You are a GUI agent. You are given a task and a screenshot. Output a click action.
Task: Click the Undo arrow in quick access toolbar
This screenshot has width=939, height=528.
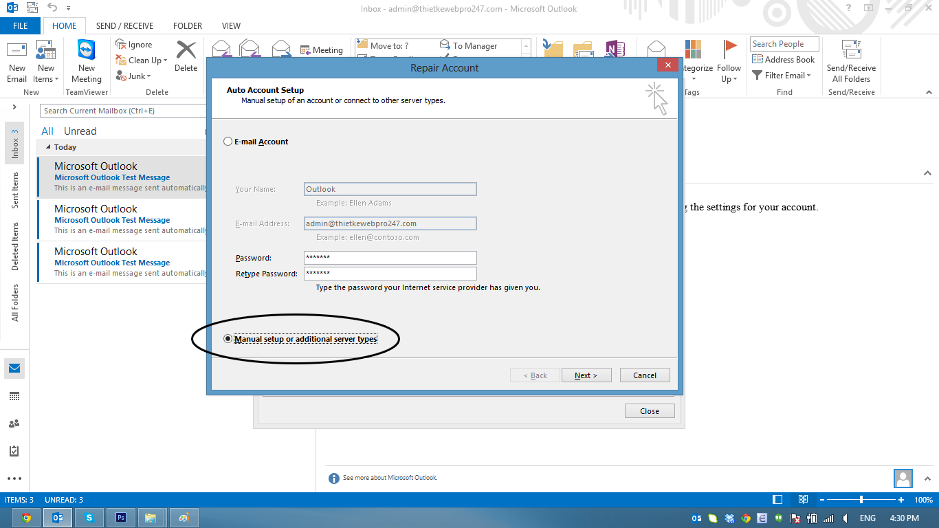52,8
